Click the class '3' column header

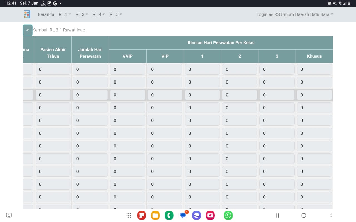pyautogui.click(x=277, y=56)
